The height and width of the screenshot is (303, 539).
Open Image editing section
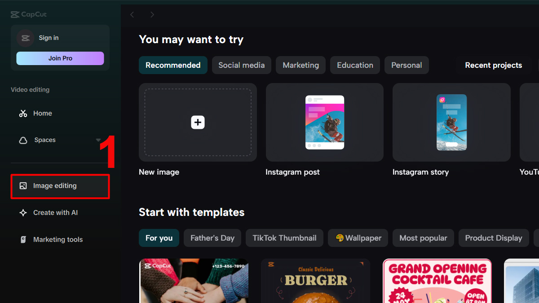[60, 186]
